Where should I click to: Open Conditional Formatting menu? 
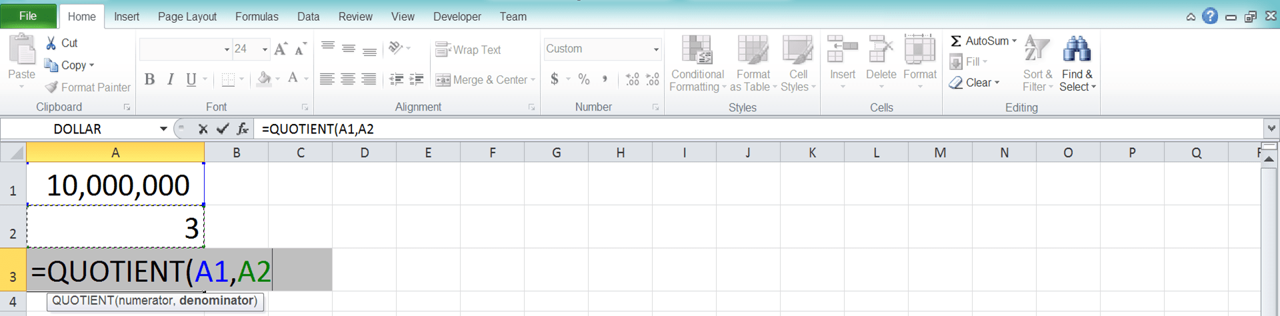[697, 63]
